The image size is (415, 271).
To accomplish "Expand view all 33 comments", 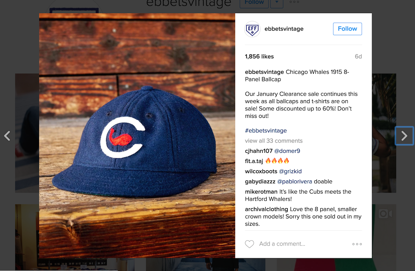I will (x=274, y=141).
